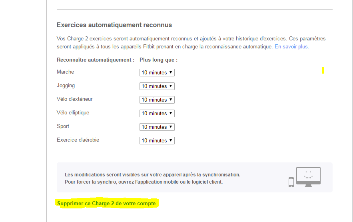Click the 'Marche' exercise label

coord(66,72)
